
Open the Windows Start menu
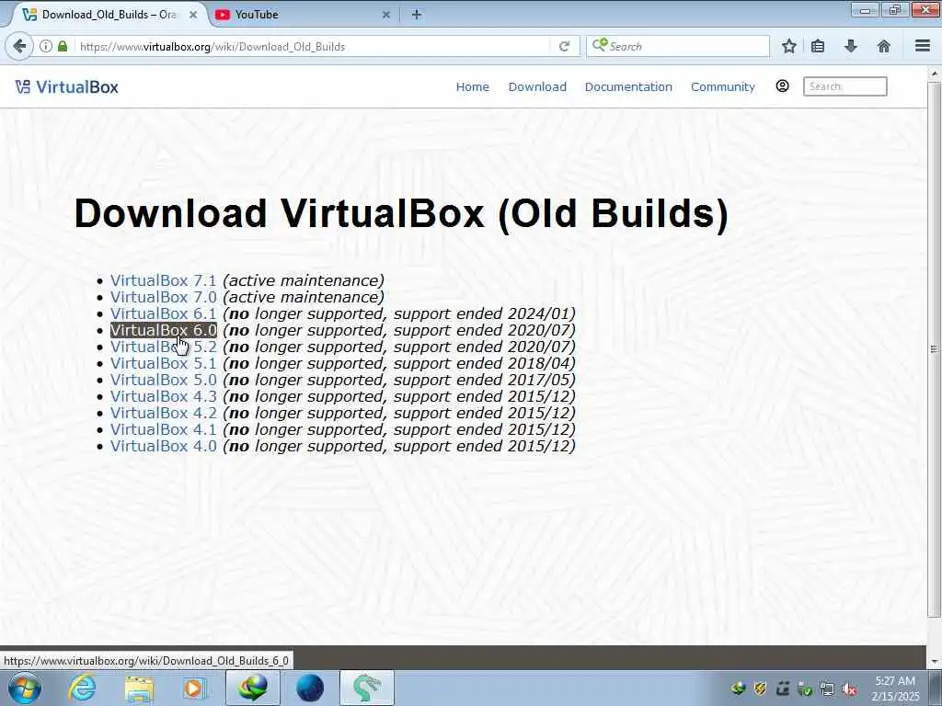tap(25, 688)
